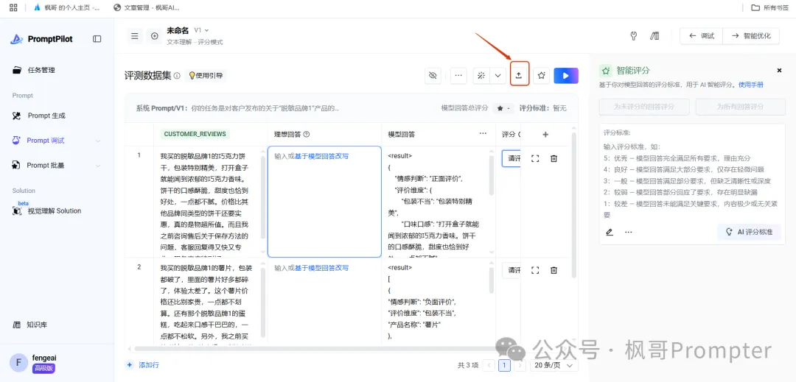This screenshot has height=382, width=796.
Task: Click 为未评分的回答评分 button
Action: tap(644, 107)
